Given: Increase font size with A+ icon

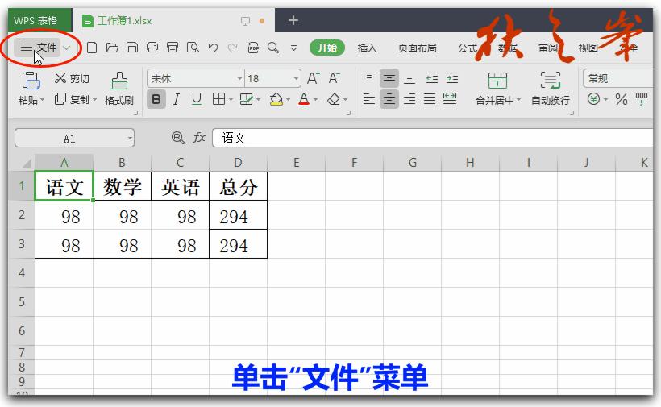Looking at the screenshot, I should [x=314, y=78].
